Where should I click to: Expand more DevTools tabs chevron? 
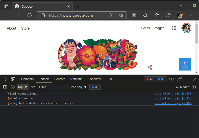[111, 79]
